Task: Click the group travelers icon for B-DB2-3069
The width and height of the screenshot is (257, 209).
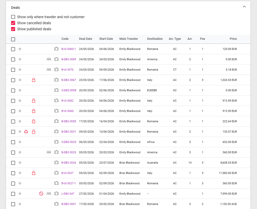Action: pos(49,59)
